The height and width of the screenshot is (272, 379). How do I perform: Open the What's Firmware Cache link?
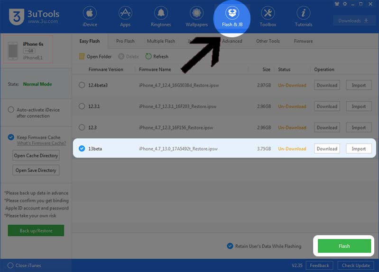[41, 143]
